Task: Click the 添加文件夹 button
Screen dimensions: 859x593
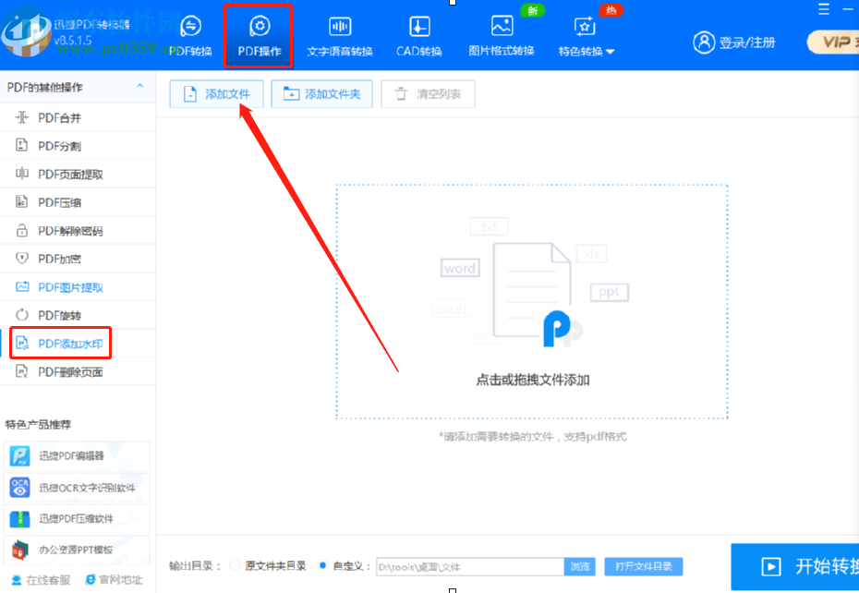Action: (321, 93)
